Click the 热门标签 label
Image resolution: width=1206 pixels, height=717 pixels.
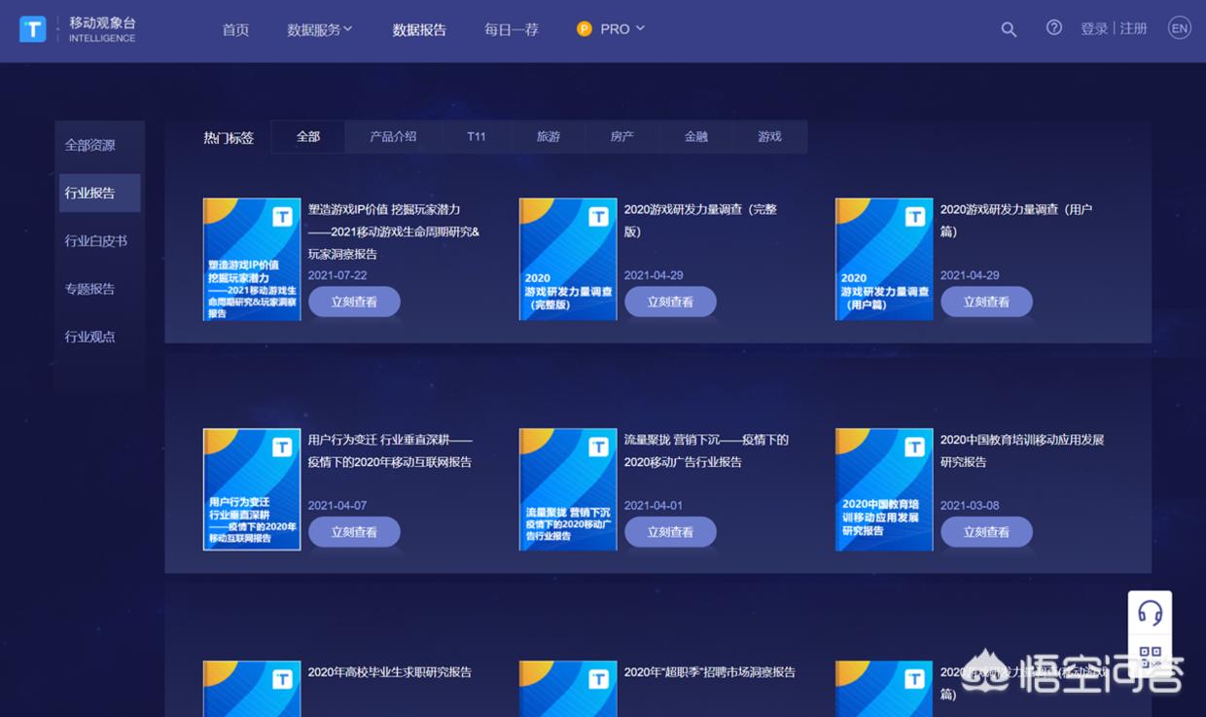229,138
